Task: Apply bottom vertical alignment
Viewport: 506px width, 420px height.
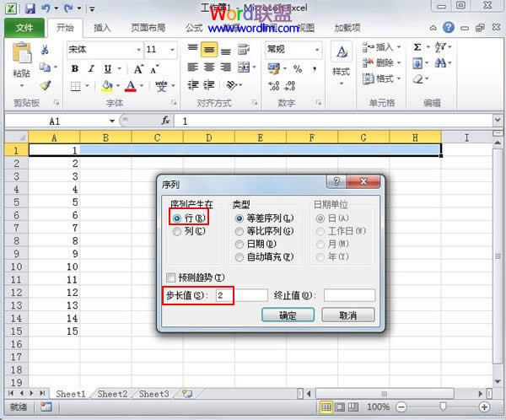Action: point(225,51)
